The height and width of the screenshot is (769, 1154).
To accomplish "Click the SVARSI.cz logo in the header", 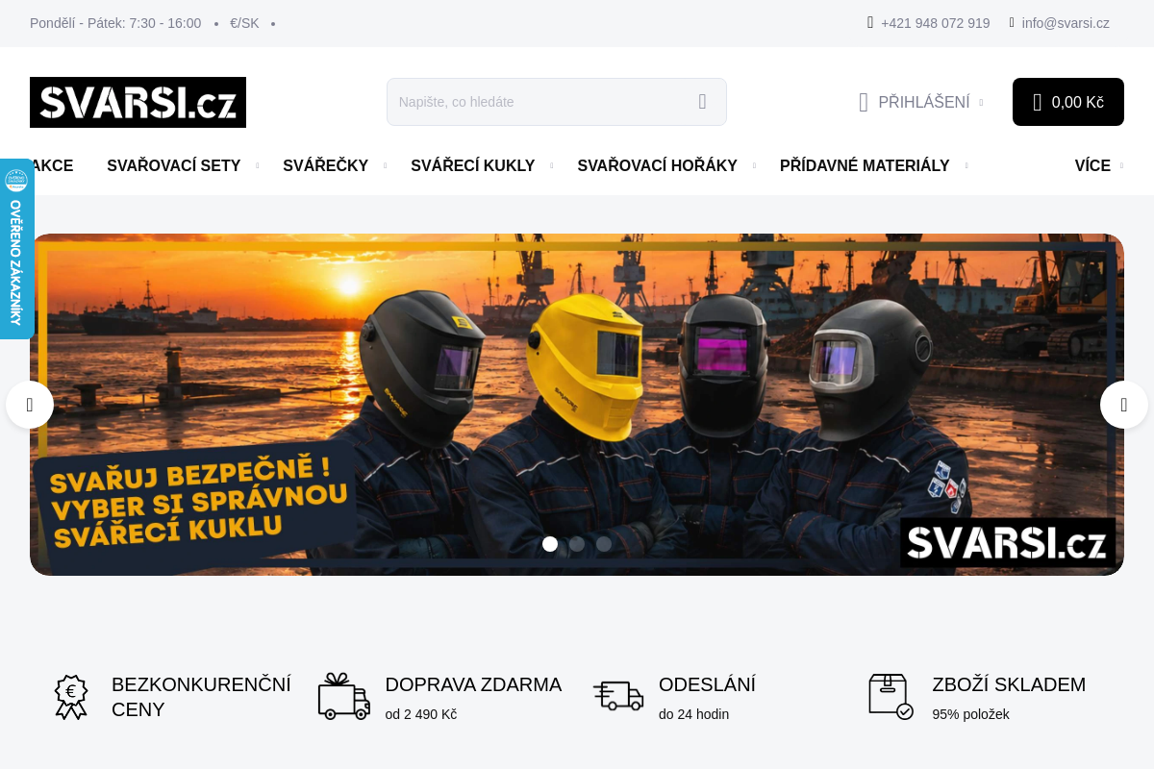I will tap(138, 102).
